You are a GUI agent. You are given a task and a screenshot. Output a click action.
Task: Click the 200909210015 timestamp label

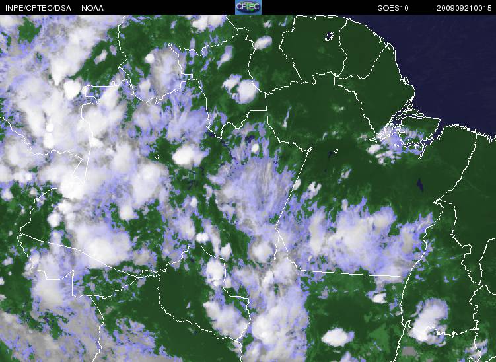pyautogui.click(x=464, y=8)
